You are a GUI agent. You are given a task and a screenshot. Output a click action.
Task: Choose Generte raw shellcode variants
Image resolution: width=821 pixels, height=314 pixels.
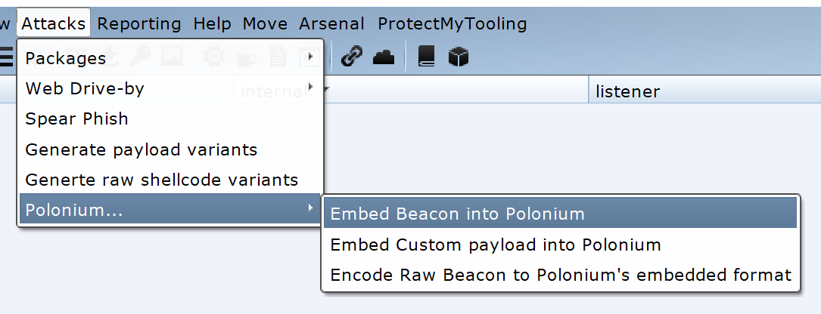[x=162, y=180]
